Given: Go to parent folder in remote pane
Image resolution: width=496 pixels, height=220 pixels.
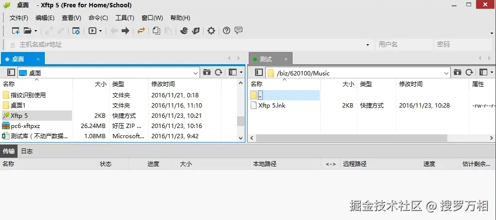Looking at the screenshot, I should [458, 73].
